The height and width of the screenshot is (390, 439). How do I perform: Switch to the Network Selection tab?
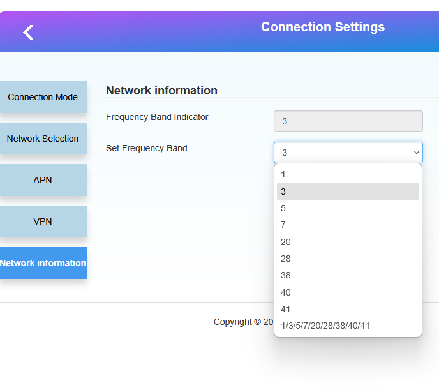pyautogui.click(x=43, y=139)
